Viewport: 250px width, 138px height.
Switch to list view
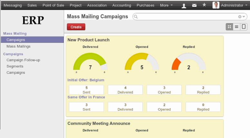point(236,27)
